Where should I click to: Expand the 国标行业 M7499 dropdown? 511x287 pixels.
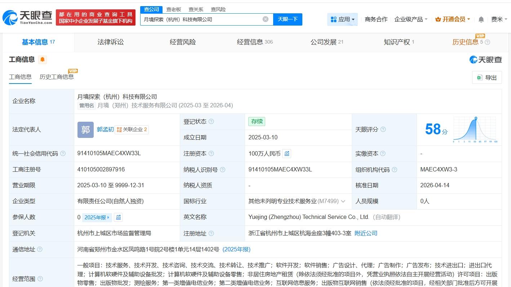tap(343, 201)
